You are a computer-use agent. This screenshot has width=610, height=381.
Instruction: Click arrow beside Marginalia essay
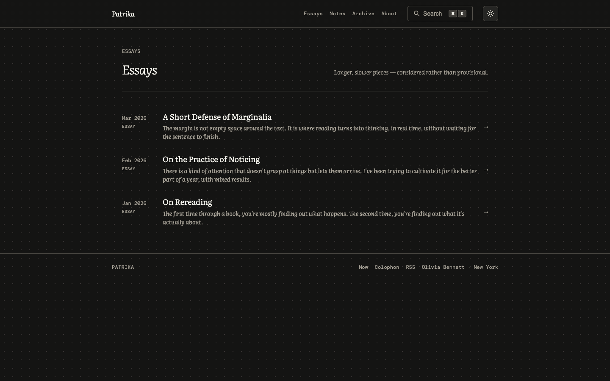pos(486,127)
